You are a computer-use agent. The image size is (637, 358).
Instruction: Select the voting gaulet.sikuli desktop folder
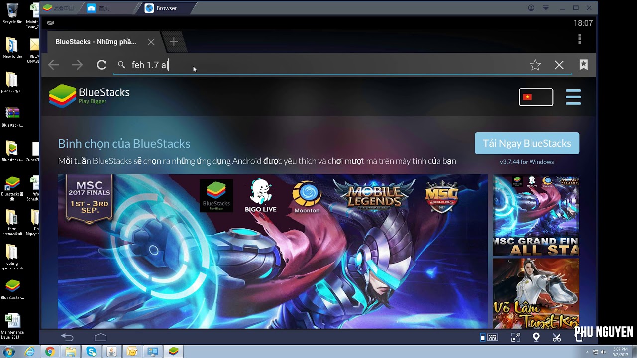coord(12,258)
